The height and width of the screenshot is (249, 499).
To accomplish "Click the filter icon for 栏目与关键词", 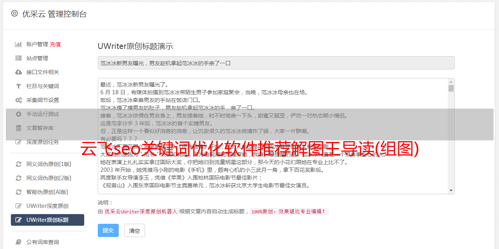I will pyautogui.click(x=18, y=86).
